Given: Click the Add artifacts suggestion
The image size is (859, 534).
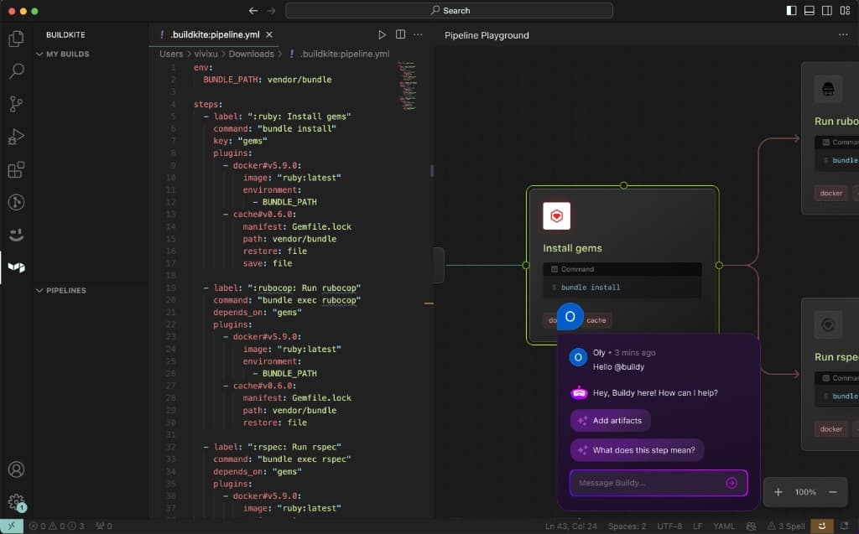Looking at the screenshot, I should click(x=610, y=421).
